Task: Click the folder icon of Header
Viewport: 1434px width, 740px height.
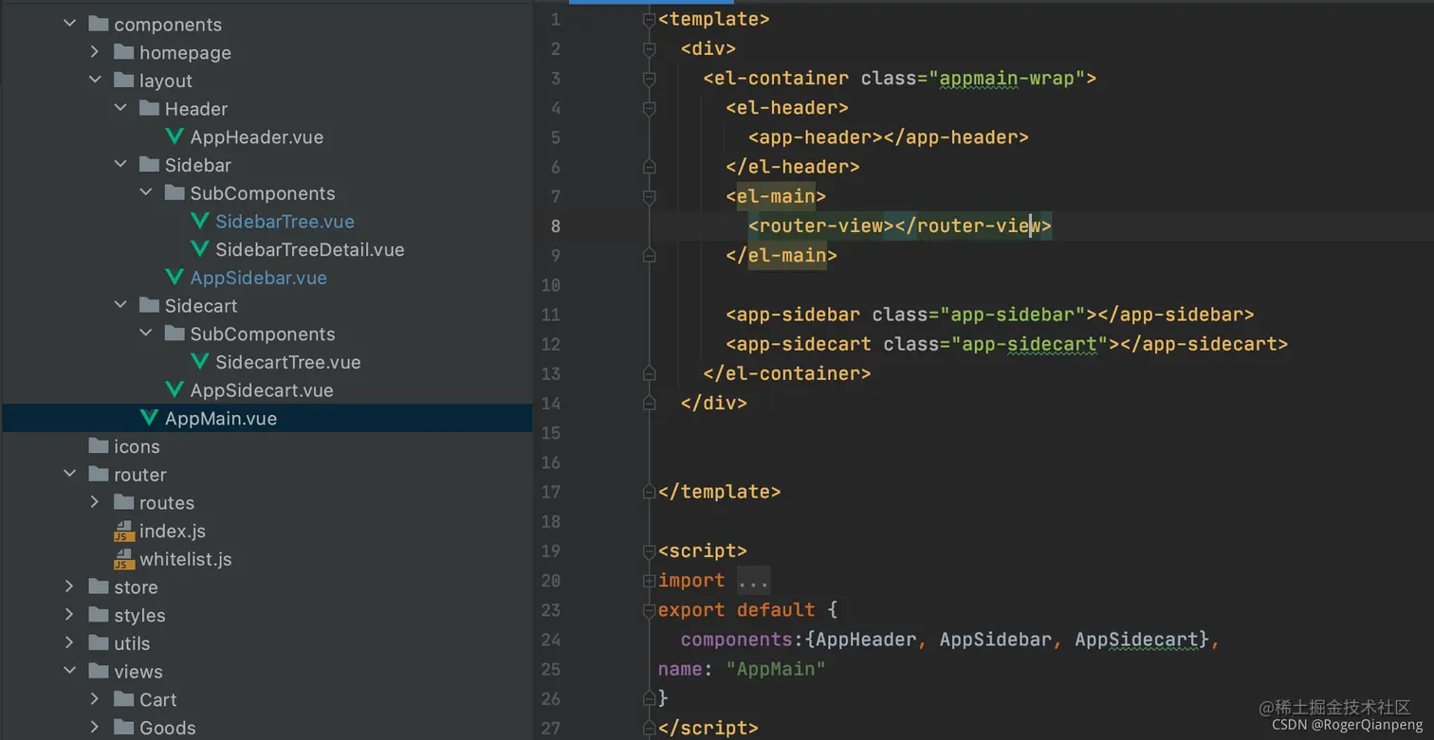Action: click(x=149, y=108)
